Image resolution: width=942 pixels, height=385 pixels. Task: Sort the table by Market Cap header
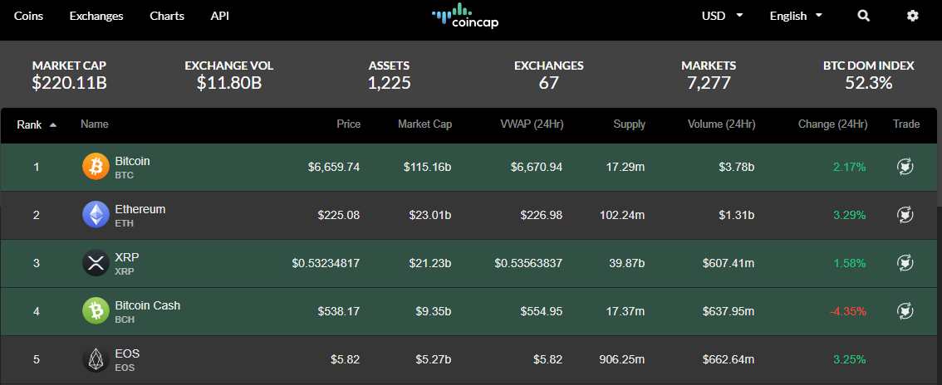click(424, 124)
